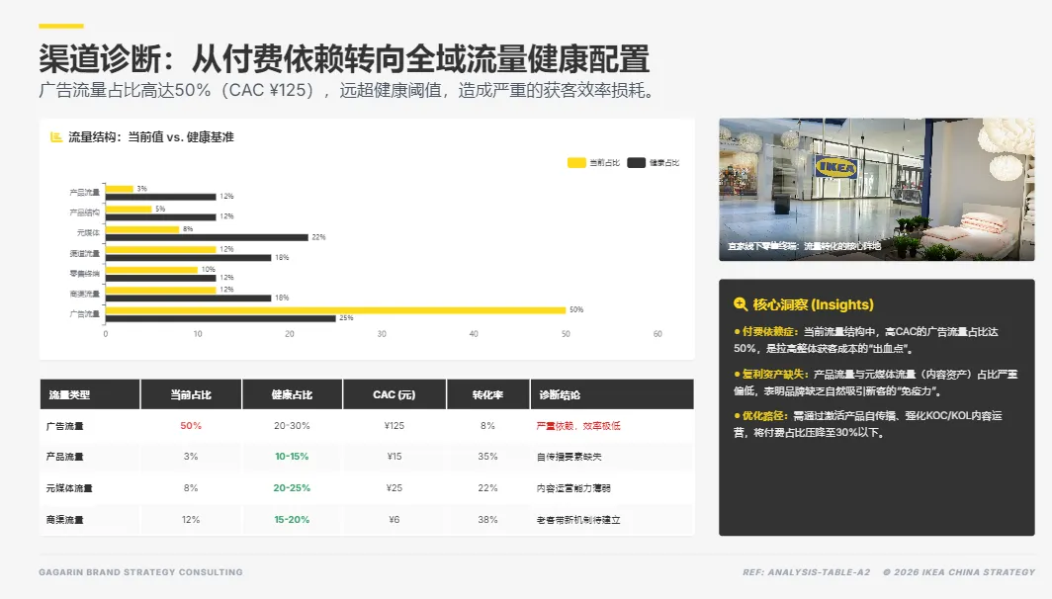This screenshot has width=1052, height=599.
Task: Select the 流量类型 table header
Action: point(69,393)
